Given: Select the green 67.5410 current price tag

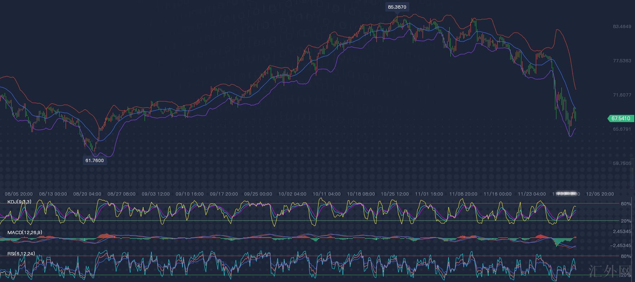Looking at the screenshot, I should coord(621,118).
